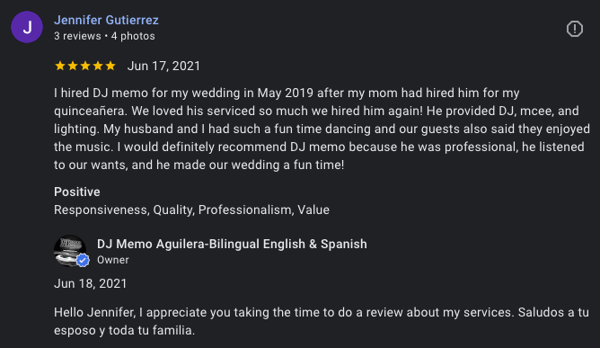Click the Jun 18, 2021 reply date
This screenshot has width=600, height=348.
coord(91,283)
